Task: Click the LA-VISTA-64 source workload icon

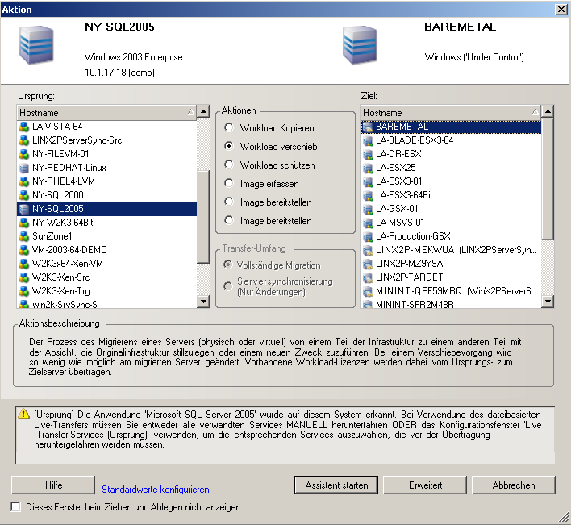Action: [x=23, y=127]
